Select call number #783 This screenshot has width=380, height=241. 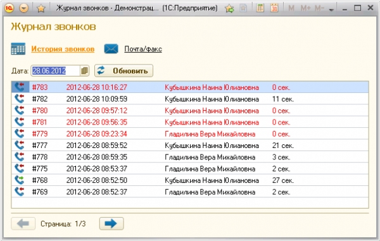[40, 87]
